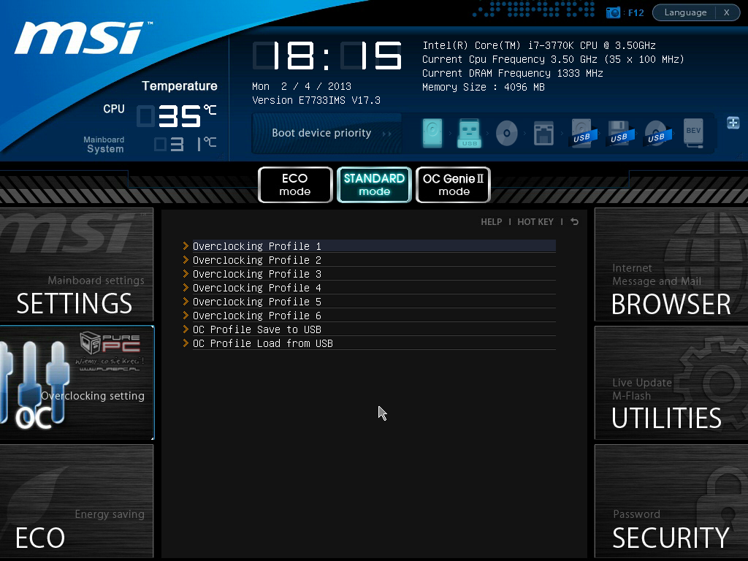Open Overclocking Profile 5

[x=374, y=302]
